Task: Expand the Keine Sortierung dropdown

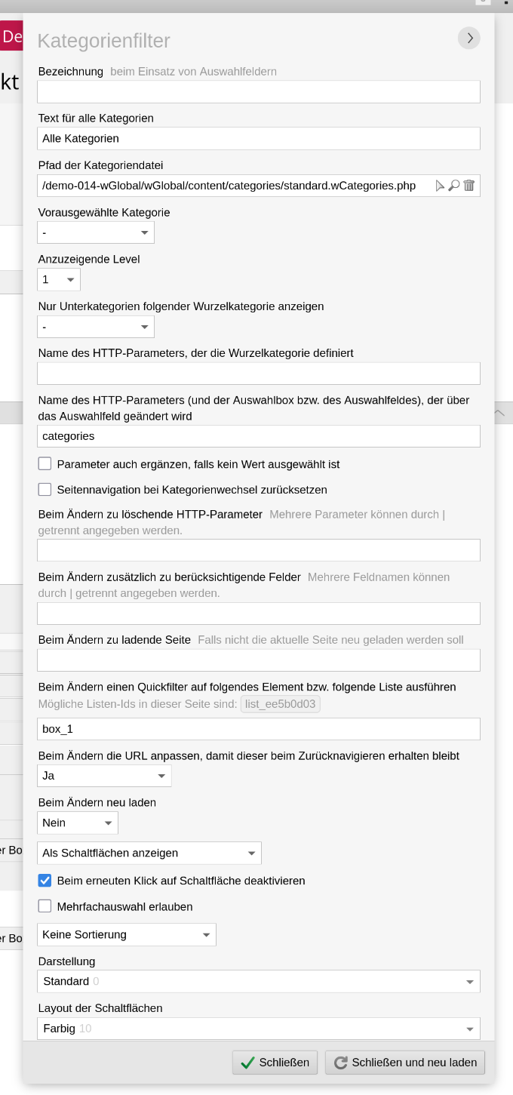Action: pyautogui.click(x=126, y=934)
